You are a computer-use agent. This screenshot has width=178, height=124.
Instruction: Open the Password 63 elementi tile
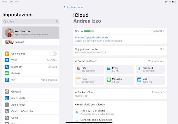coord(150,69)
